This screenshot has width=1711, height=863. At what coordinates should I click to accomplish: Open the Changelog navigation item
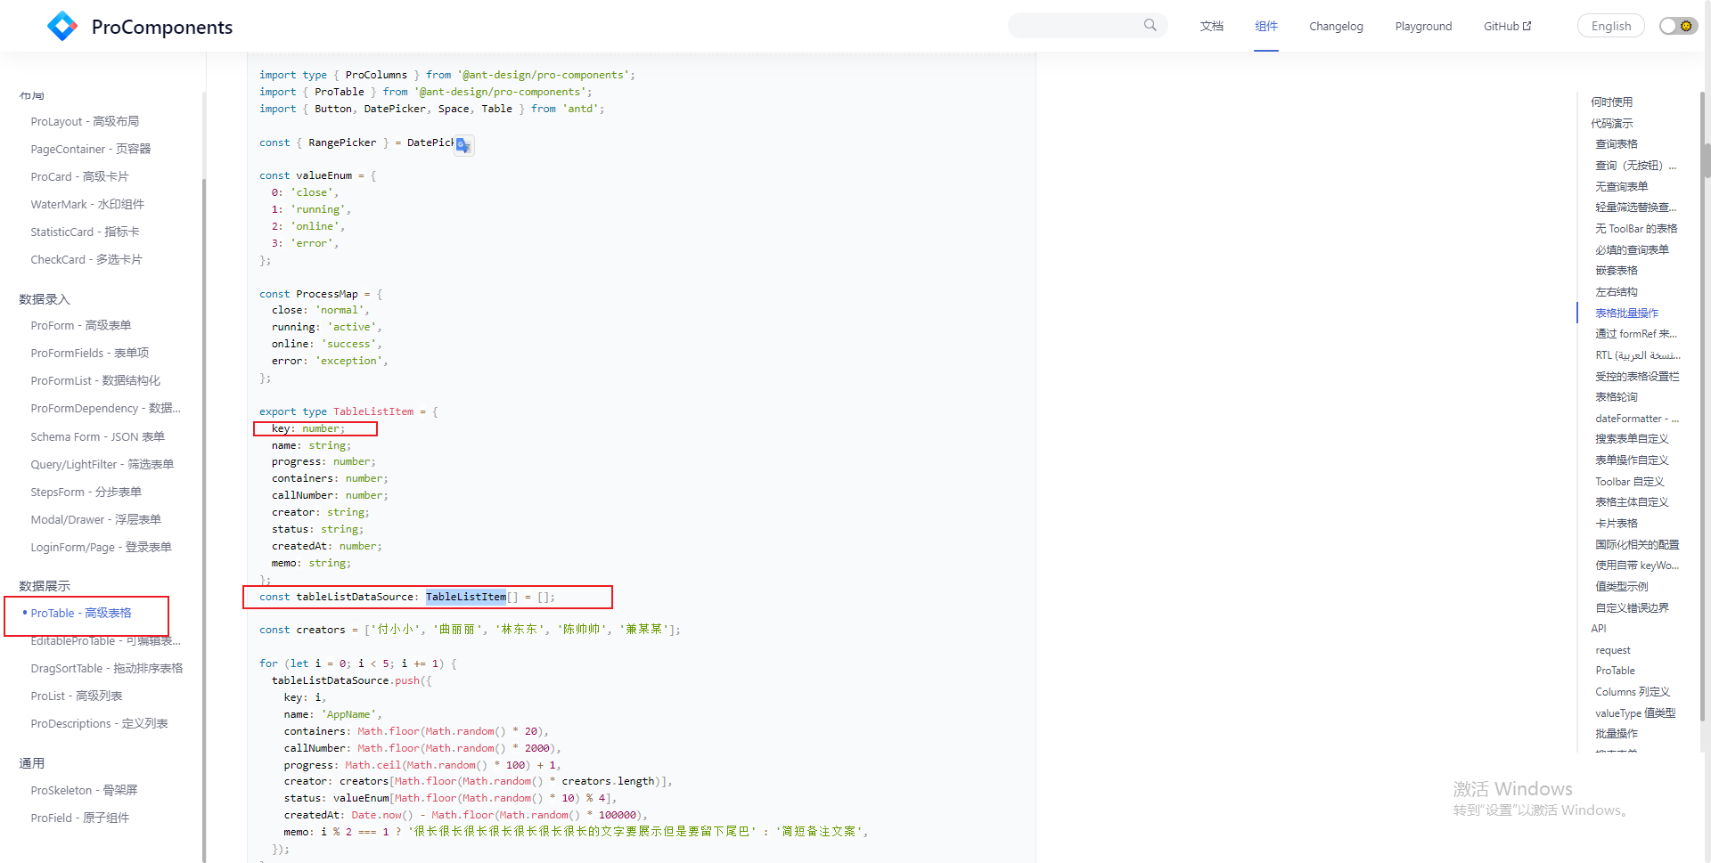[1336, 26]
